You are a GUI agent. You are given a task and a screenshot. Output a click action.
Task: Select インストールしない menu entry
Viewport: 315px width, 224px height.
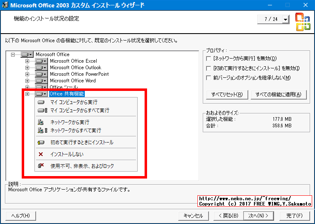coord(86,154)
